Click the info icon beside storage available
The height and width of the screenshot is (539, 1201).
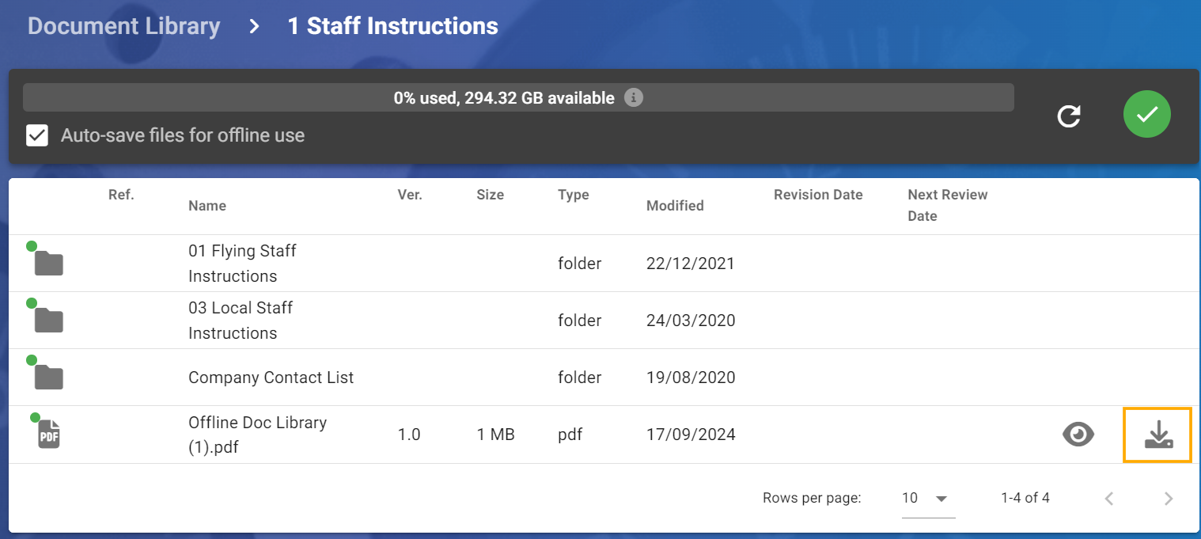coord(633,98)
